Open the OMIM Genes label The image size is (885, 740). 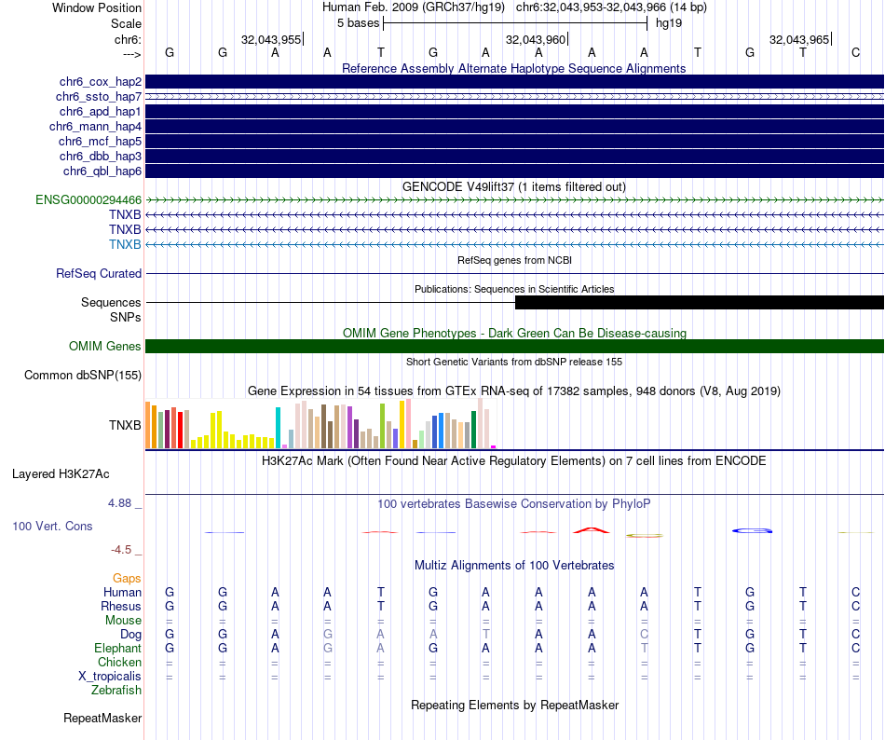[105, 346]
